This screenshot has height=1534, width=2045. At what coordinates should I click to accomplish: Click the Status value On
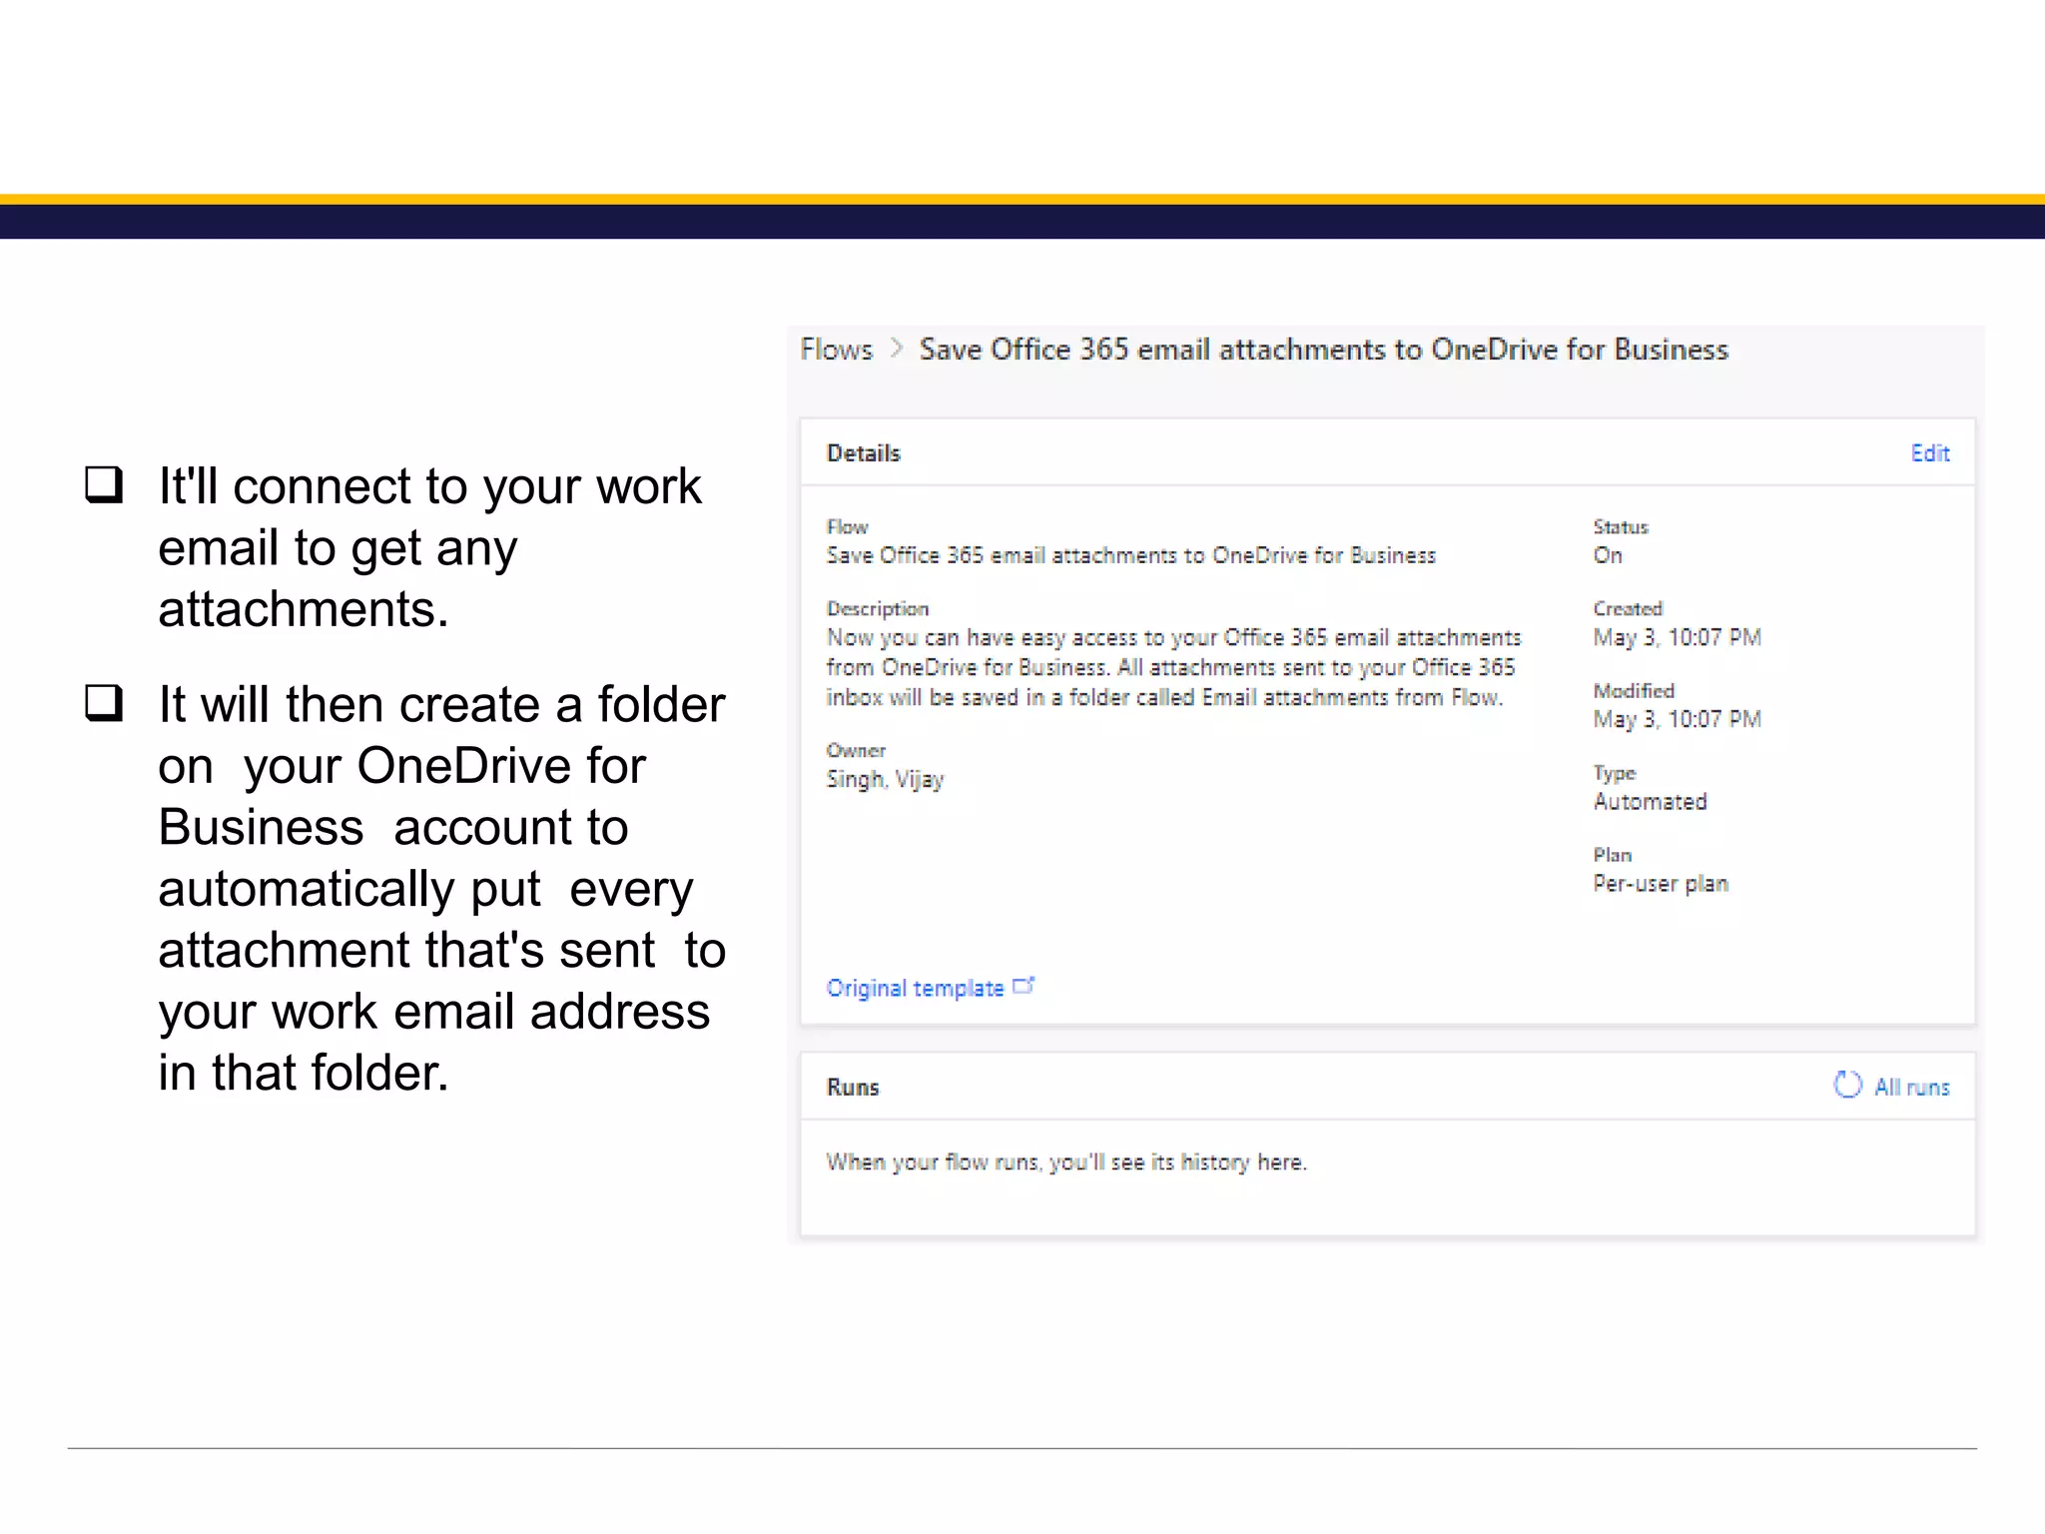click(x=1608, y=555)
